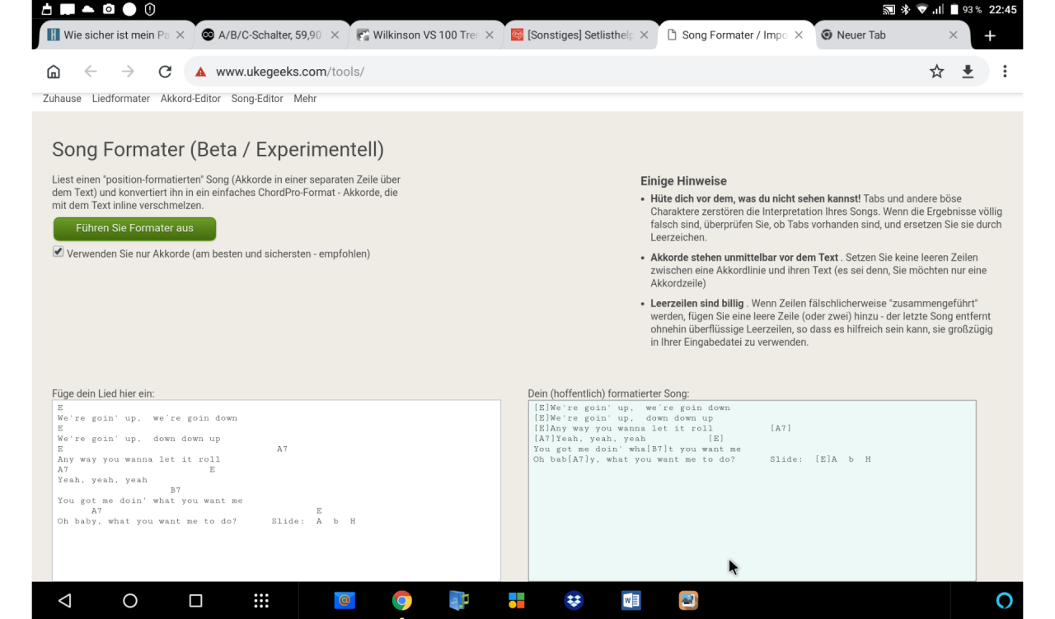Close the A/B/C-Schalter tab
This screenshot has height=619, width=1055.
pos(335,35)
